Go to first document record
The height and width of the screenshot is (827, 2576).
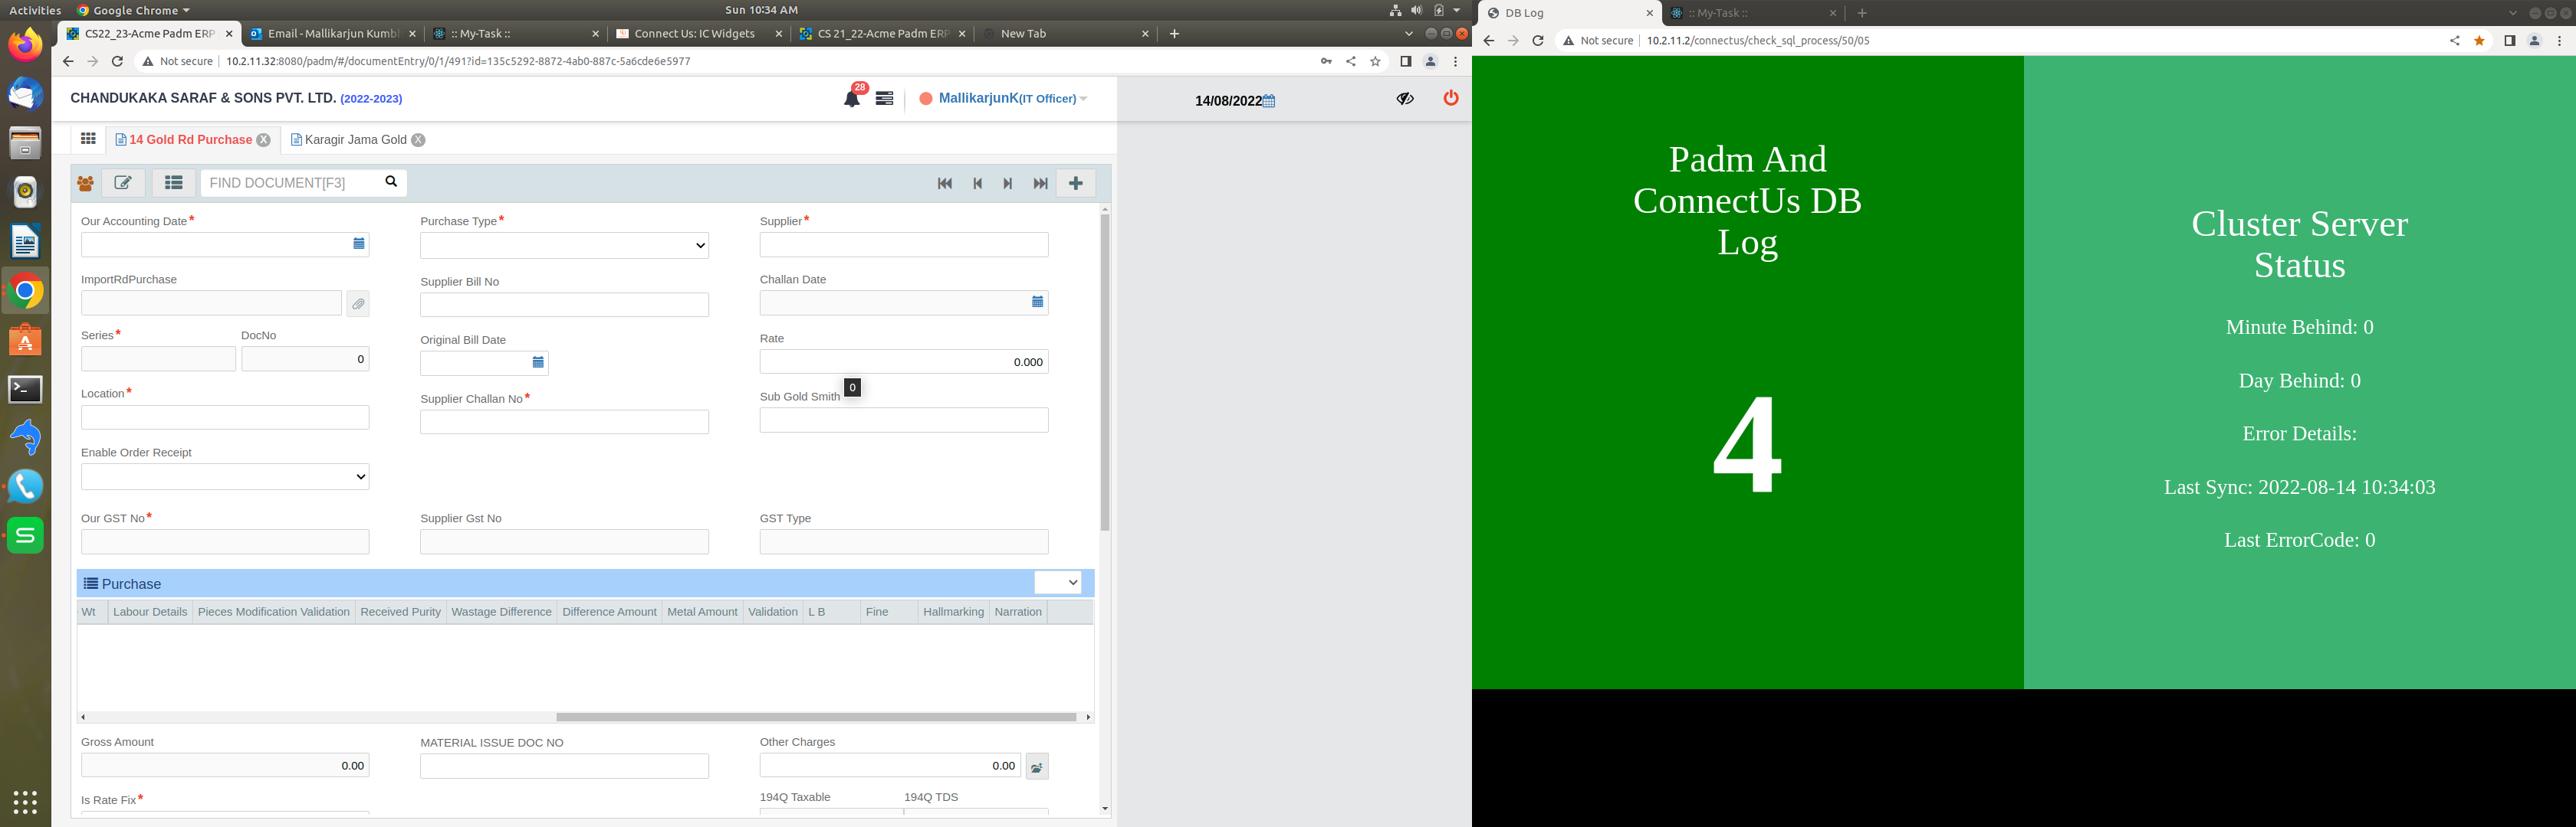[944, 184]
